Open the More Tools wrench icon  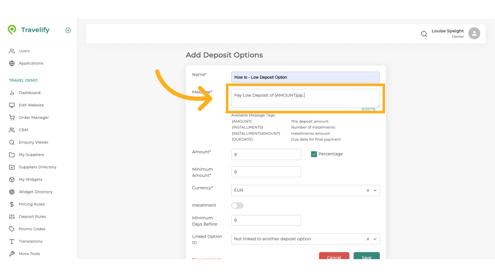tap(12, 254)
